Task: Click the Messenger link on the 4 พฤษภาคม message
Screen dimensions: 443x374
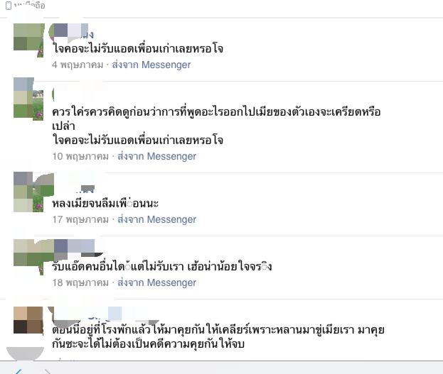Action: pyautogui.click(x=151, y=65)
